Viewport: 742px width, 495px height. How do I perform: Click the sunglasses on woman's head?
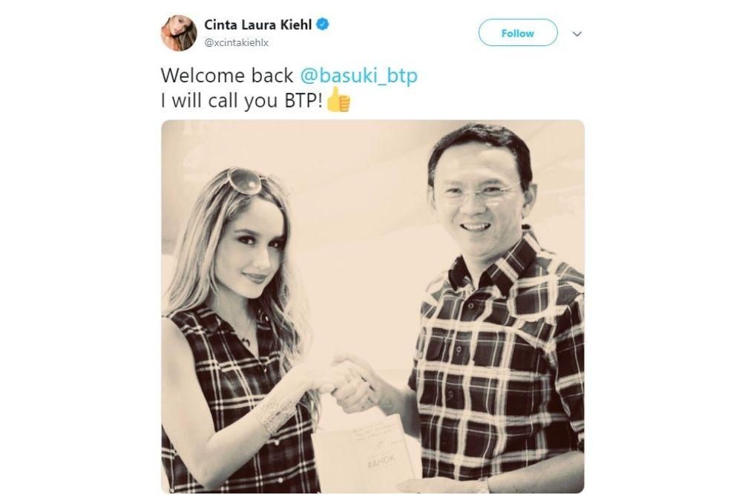pyautogui.click(x=244, y=181)
